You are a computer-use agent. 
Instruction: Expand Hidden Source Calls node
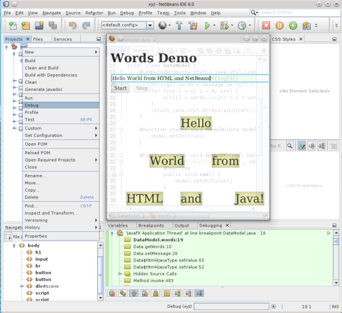120,274
